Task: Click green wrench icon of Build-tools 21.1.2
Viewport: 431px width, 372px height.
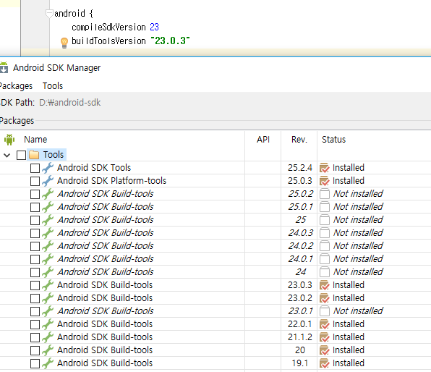Action: coord(48,337)
